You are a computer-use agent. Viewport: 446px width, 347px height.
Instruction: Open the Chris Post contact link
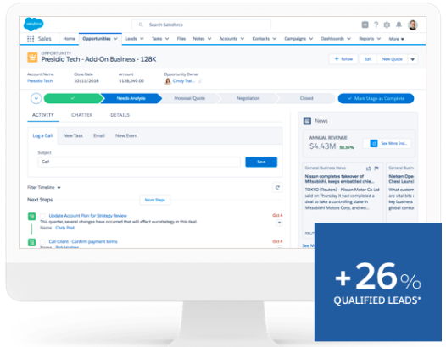click(x=64, y=228)
